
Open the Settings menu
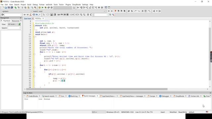tap(85, 5)
